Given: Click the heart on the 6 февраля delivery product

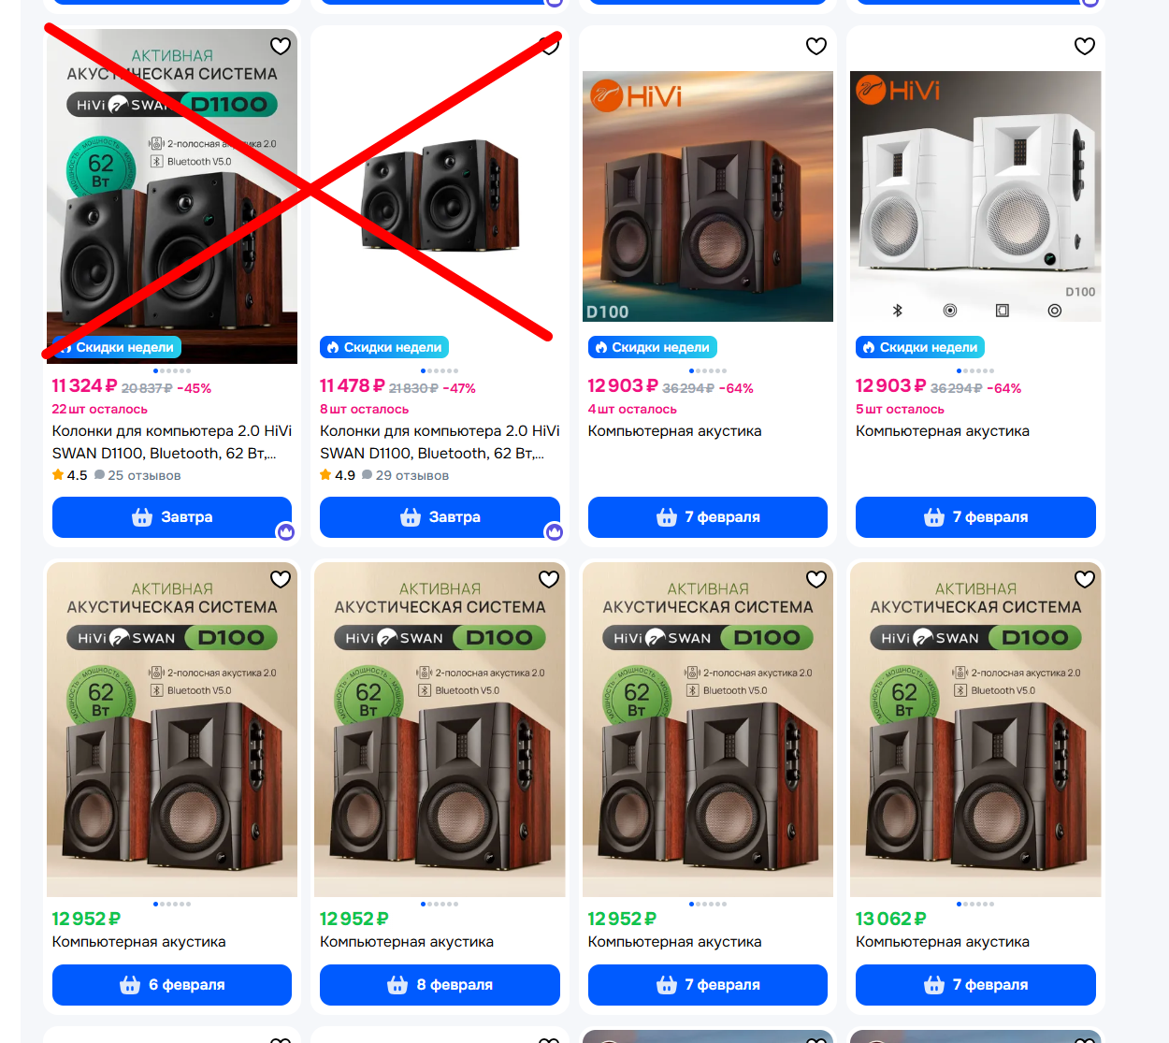Looking at the screenshot, I should [x=281, y=579].
